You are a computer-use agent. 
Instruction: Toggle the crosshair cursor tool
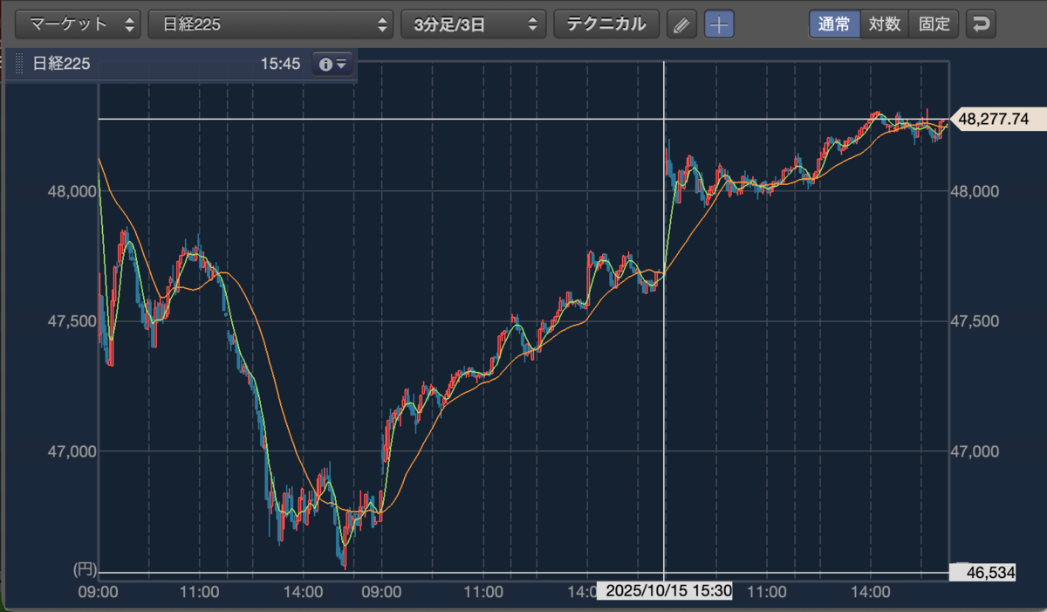coord(719,24)
